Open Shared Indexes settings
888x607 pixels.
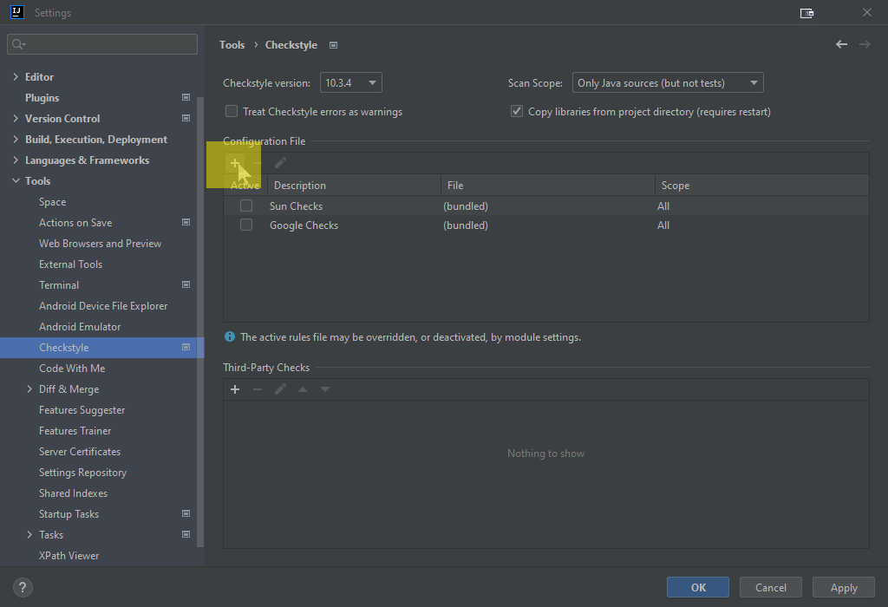point(73,493)
